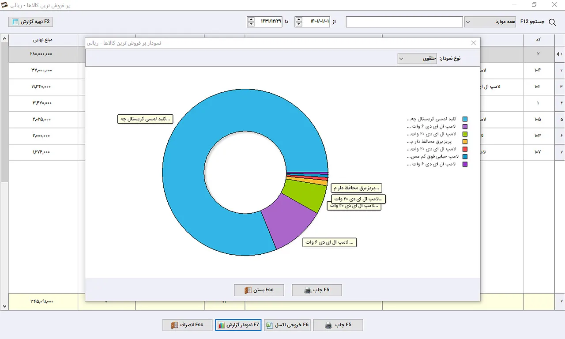This screenshot has width=565, height=339.
Task: Close the chart using Esc بستن
Action: tap(259, 290)
